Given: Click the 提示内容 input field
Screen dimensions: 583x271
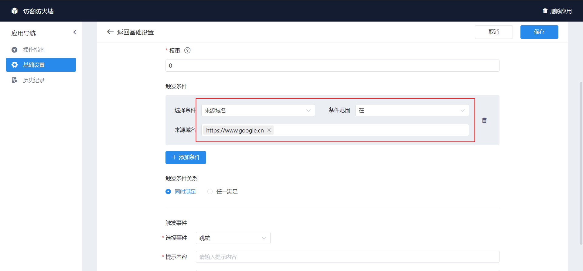Looking at the screenshot, I should pyautogui.click(x=348, y=257).
